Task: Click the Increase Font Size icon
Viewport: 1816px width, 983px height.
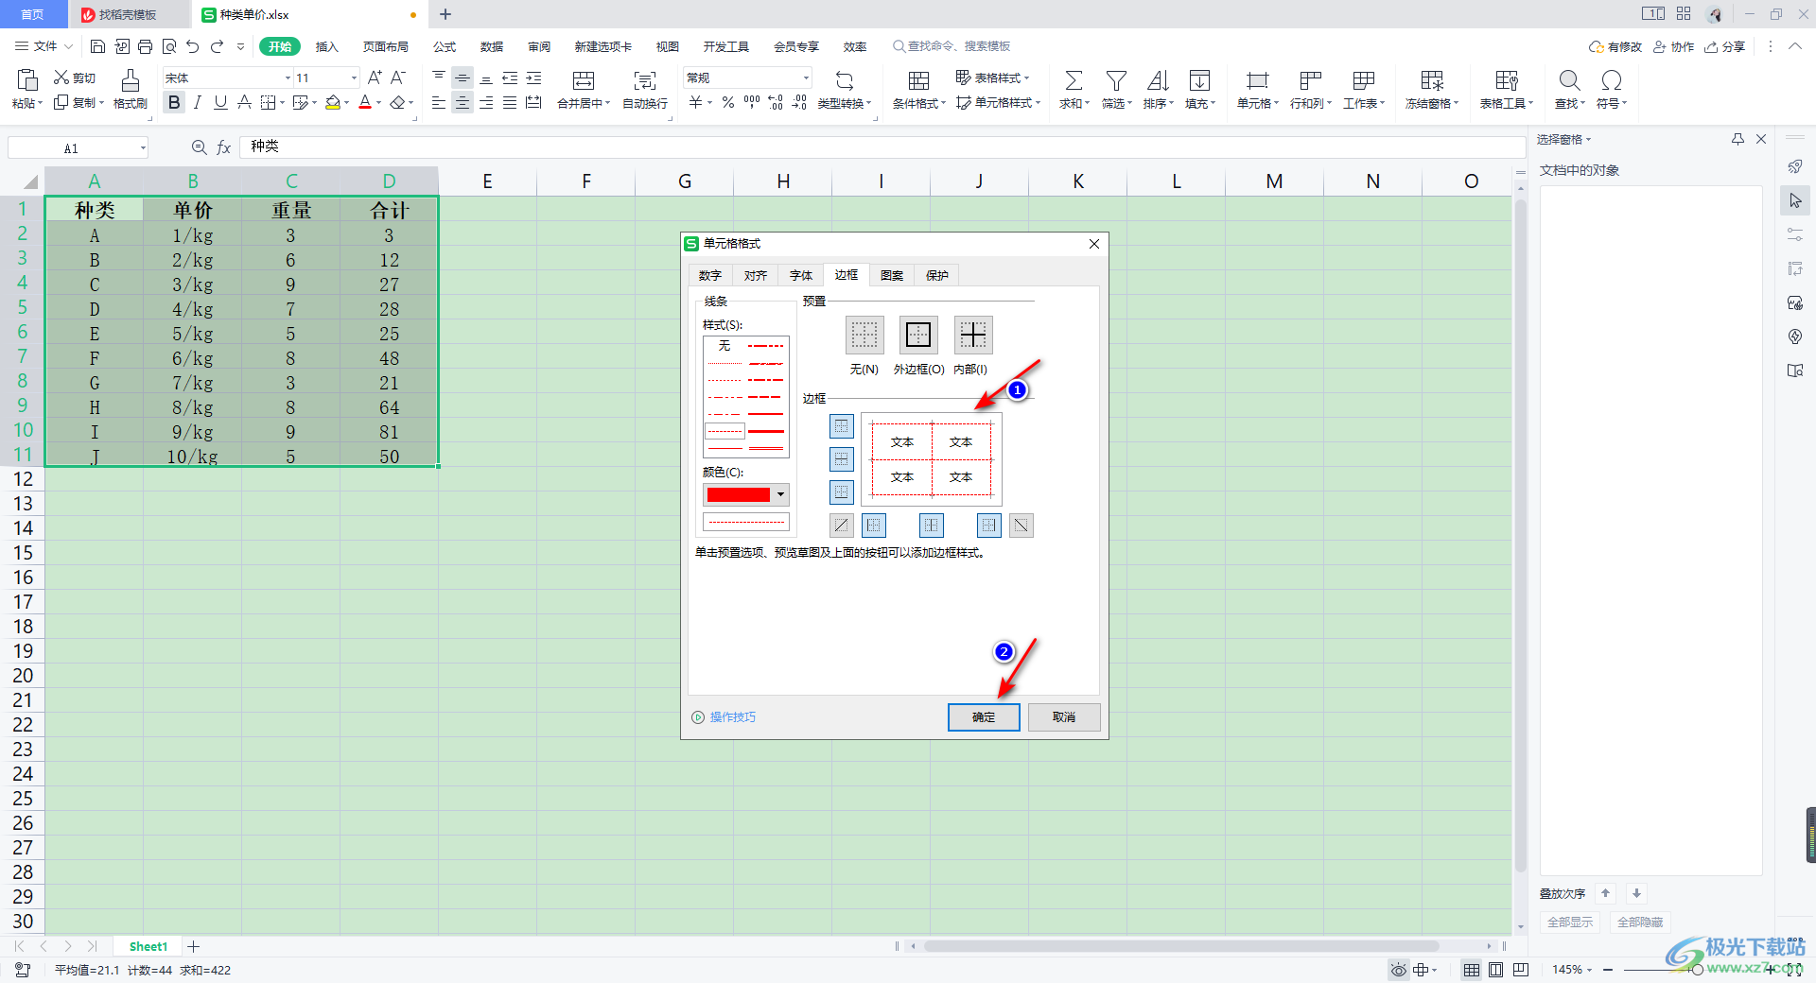Action: click(x=375, y=78)
